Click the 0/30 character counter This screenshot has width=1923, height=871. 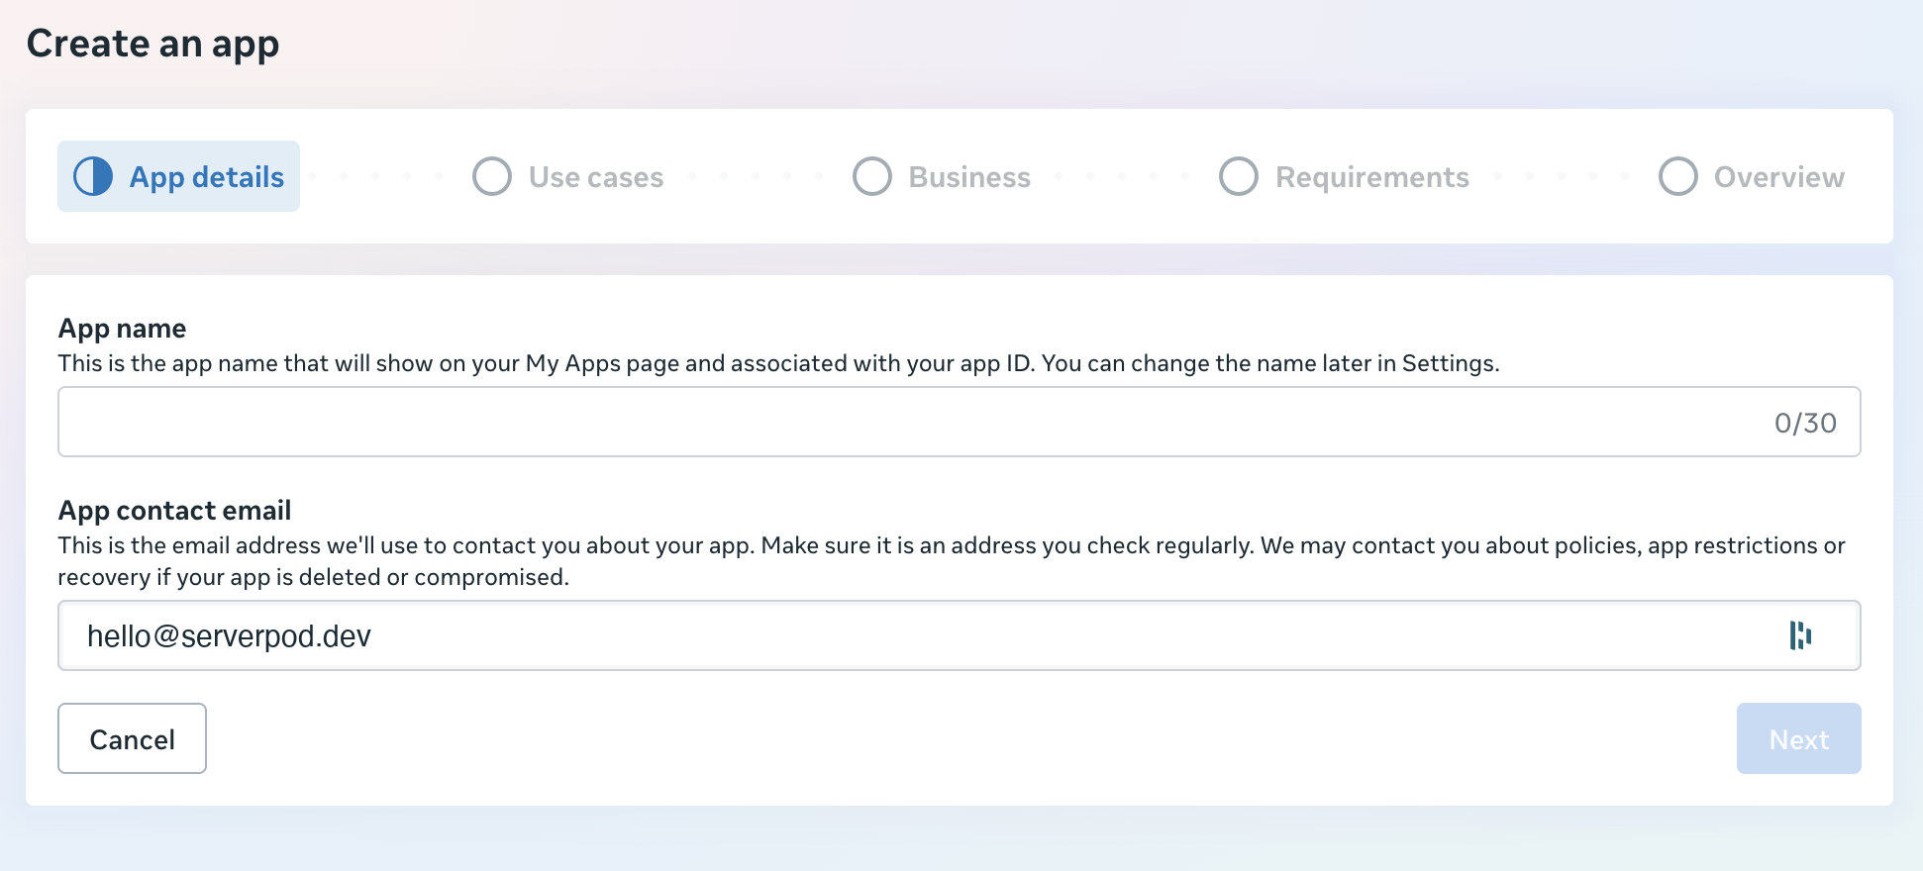[1805, 423]
